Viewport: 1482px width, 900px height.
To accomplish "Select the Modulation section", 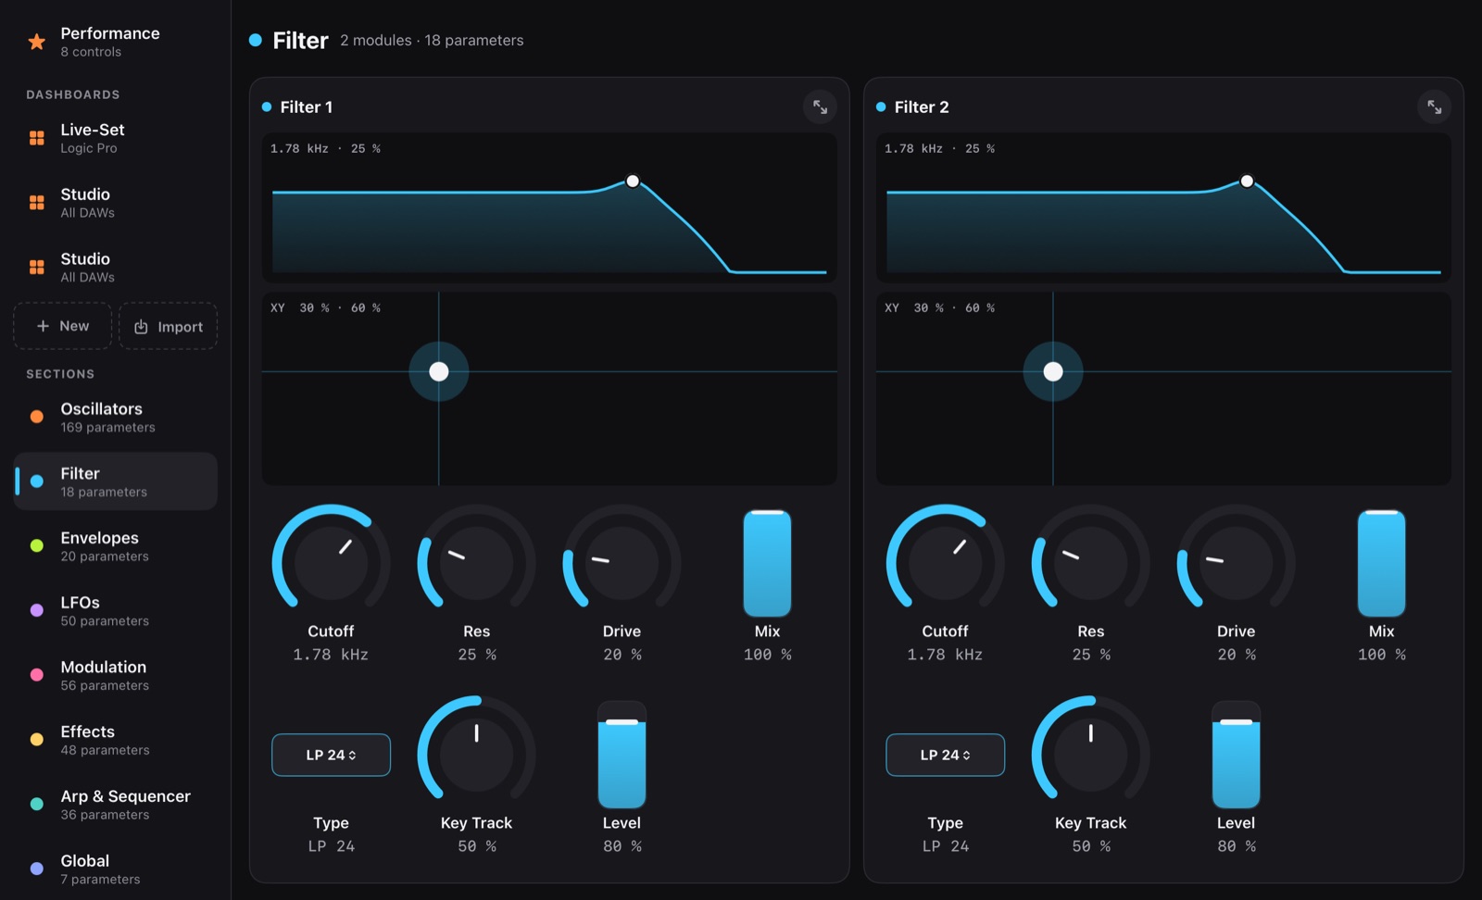I will pyautogui.click(x=116, y=675).
